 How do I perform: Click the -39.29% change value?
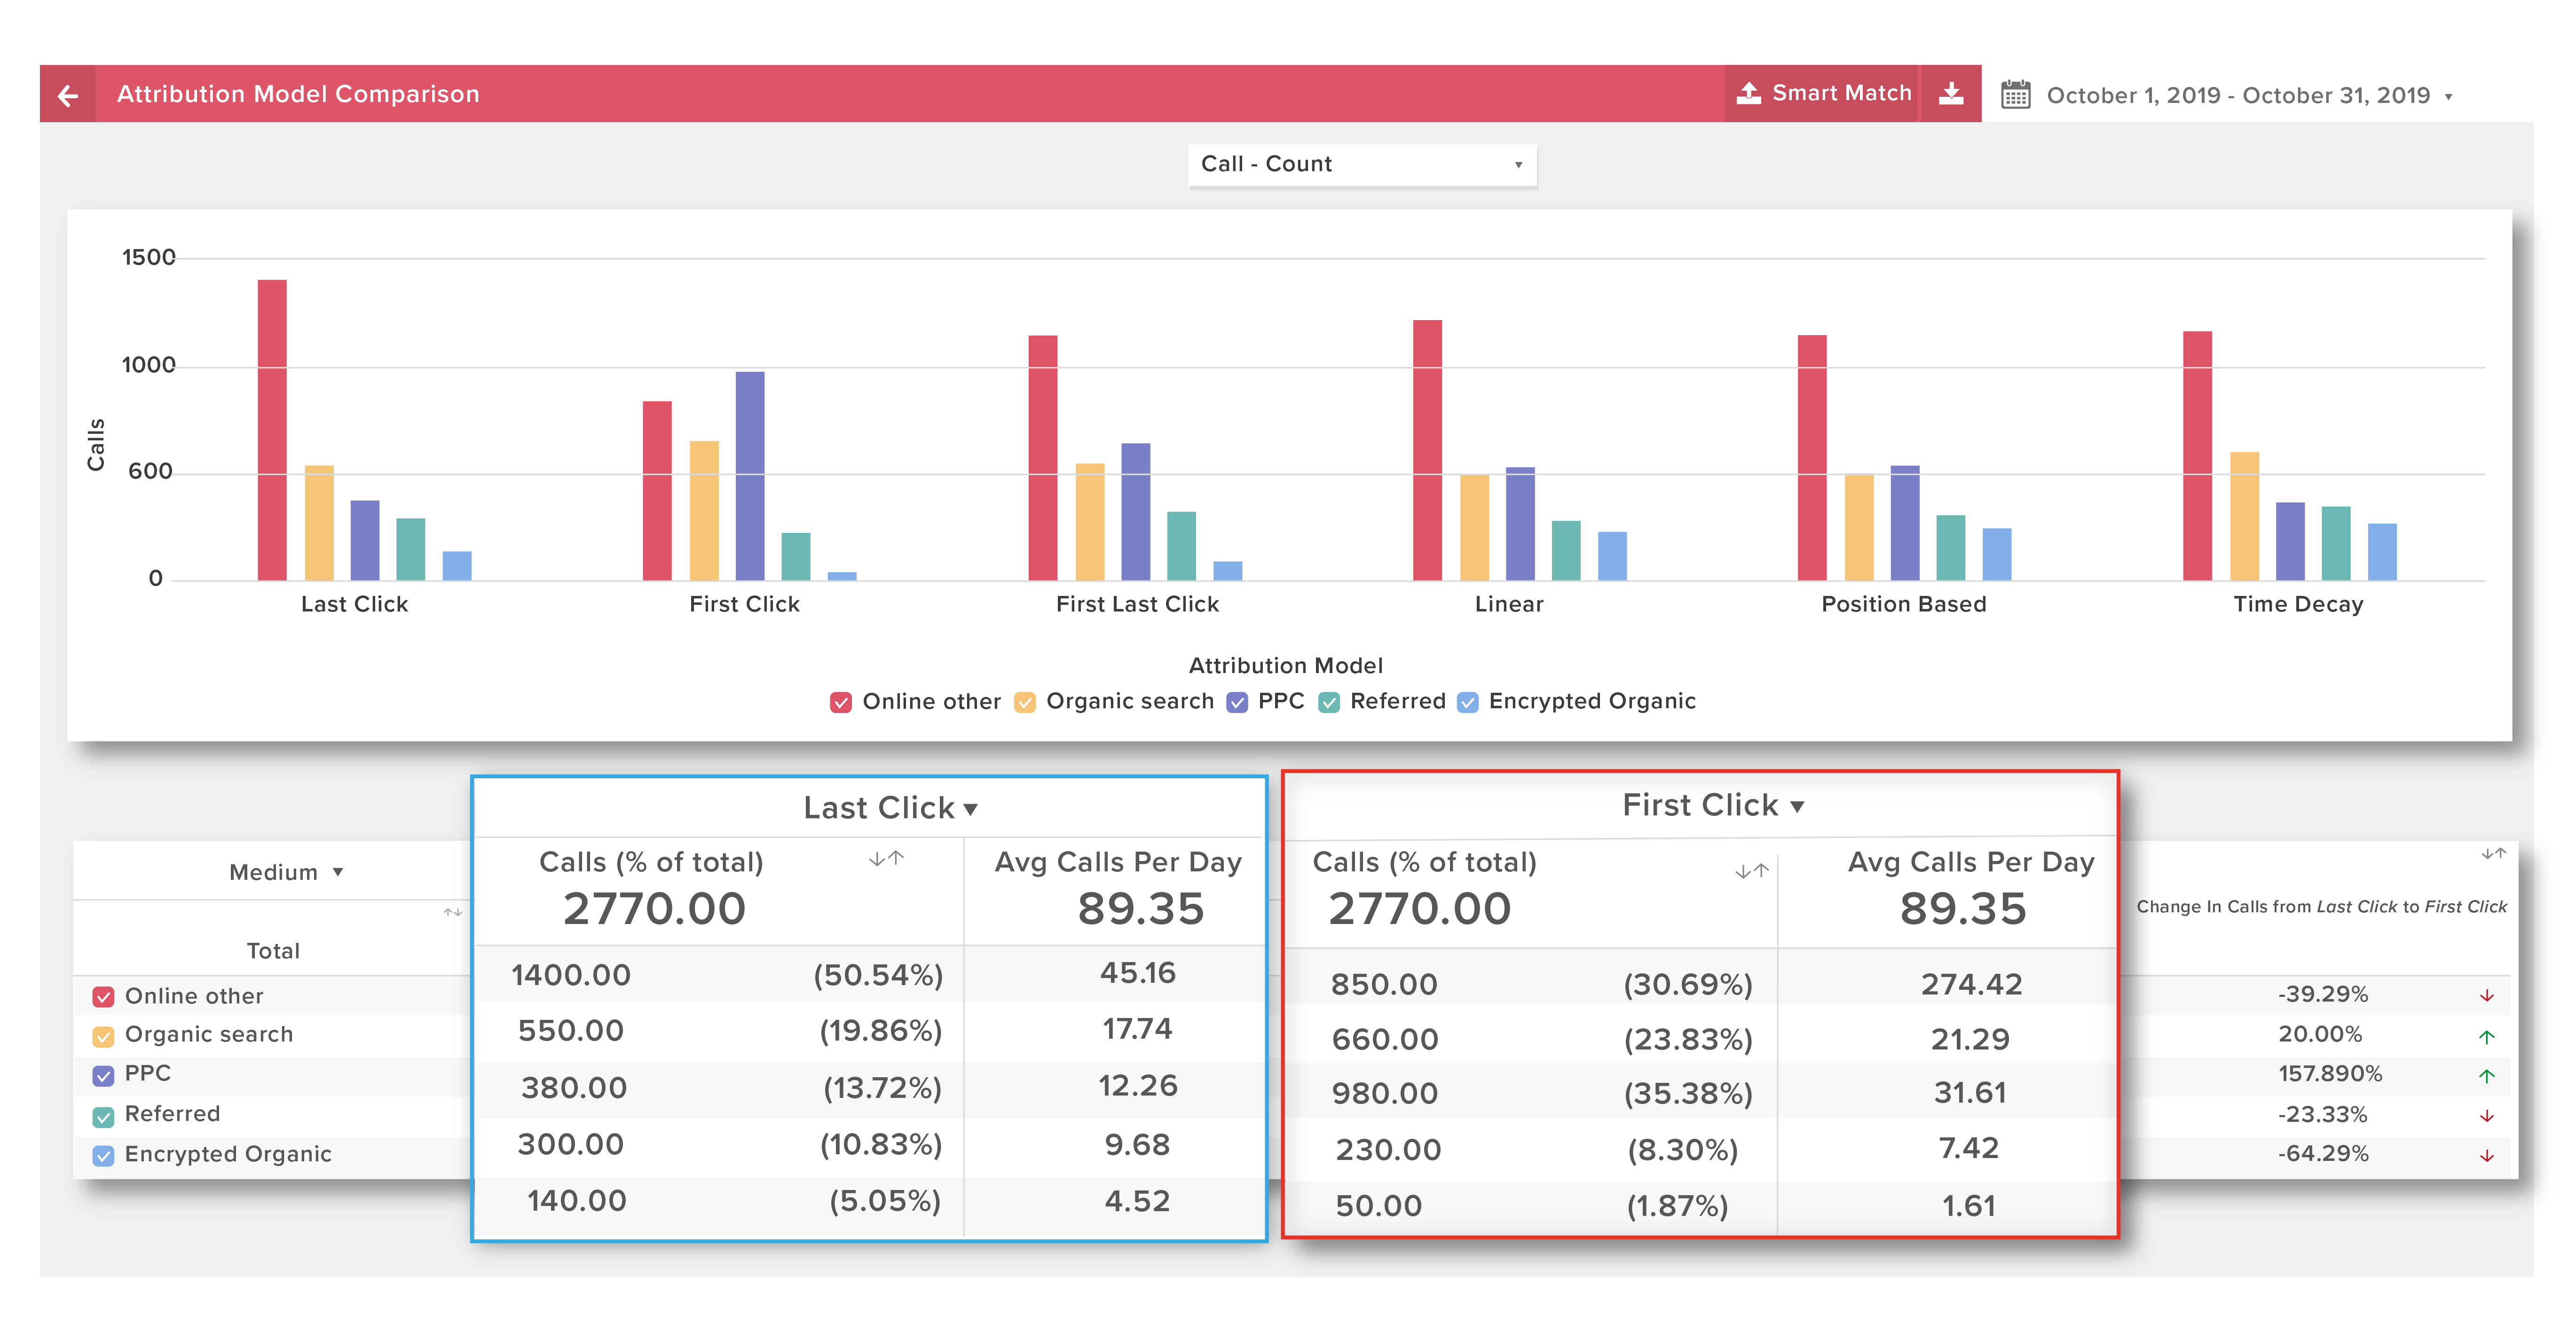(x=2323, y=995)
